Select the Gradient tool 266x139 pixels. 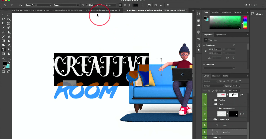tap(3, 41)
